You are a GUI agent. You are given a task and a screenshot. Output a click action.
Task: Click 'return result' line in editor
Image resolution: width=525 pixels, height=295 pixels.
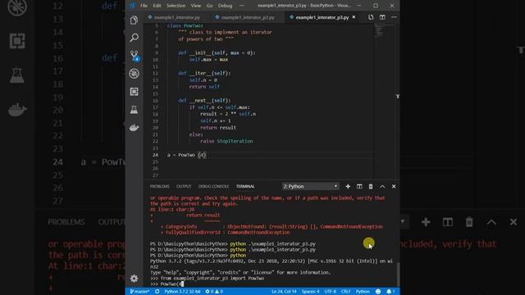coord(218,128)
